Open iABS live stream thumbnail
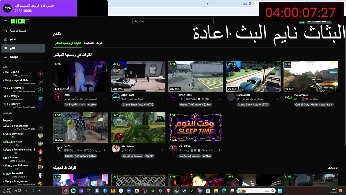The height and width of the screenshot is (195, 346). (x=81, y=76)
